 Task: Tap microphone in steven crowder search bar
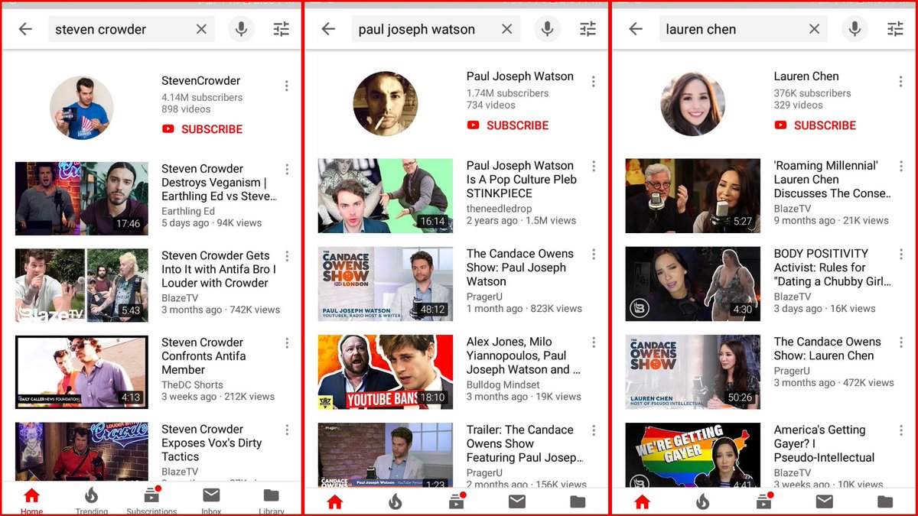click(x=242, y=29)
